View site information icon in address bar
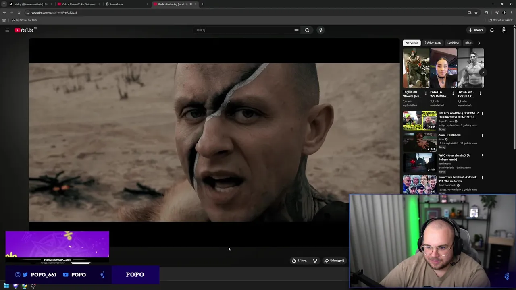This screenshot has height=290, width=516. pos(27,12)
